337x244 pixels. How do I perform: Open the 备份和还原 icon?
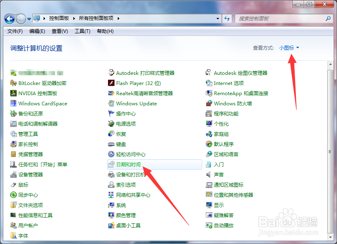coord(13,113)
